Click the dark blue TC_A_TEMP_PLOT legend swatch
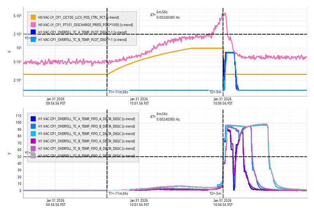314x215 pixels. (33, 32)
